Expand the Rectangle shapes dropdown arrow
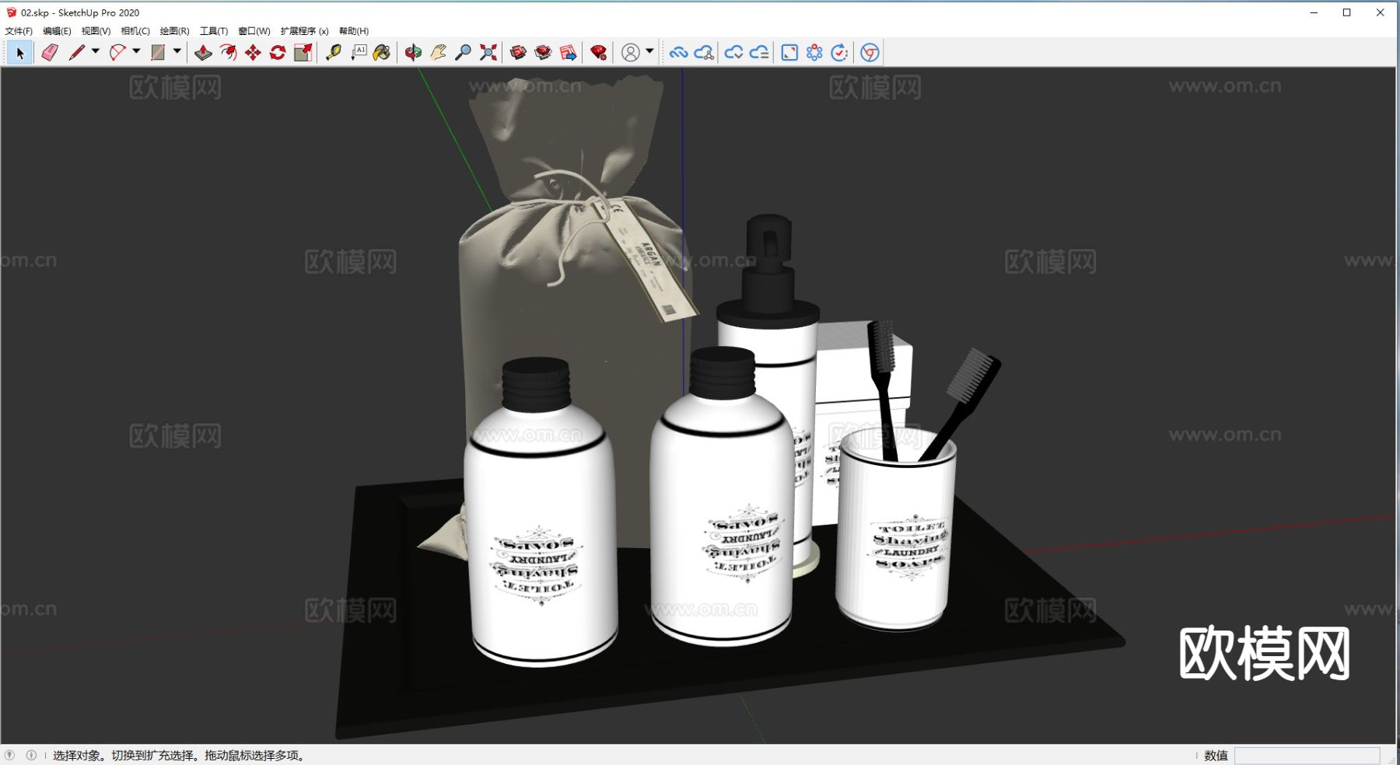 [177, 52]
